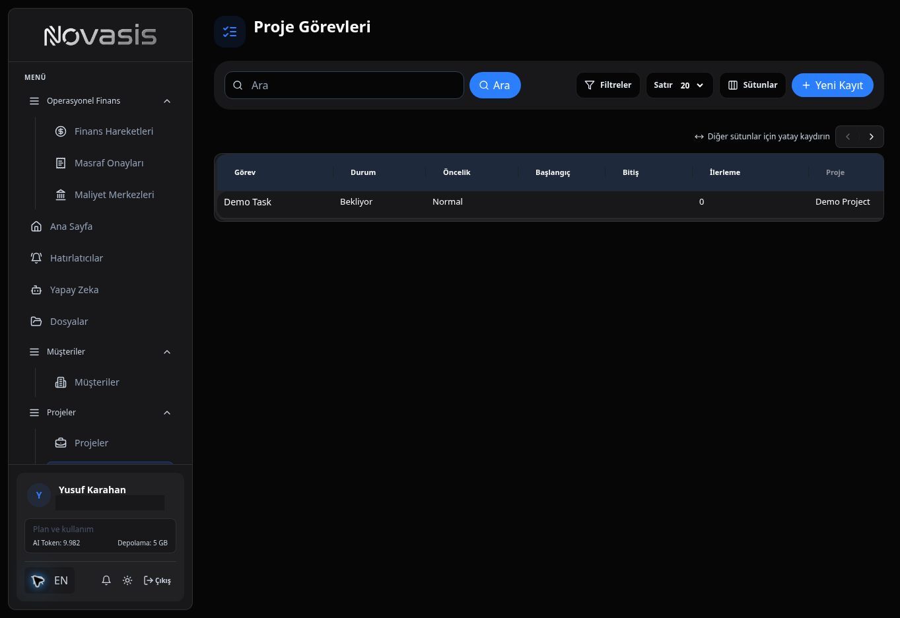Open the Plan ve kullanım usage box
Screen dimensions: 900x618
[x=100, y=535]
